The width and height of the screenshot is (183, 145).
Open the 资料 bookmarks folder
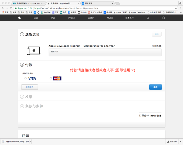pos(21,12)
